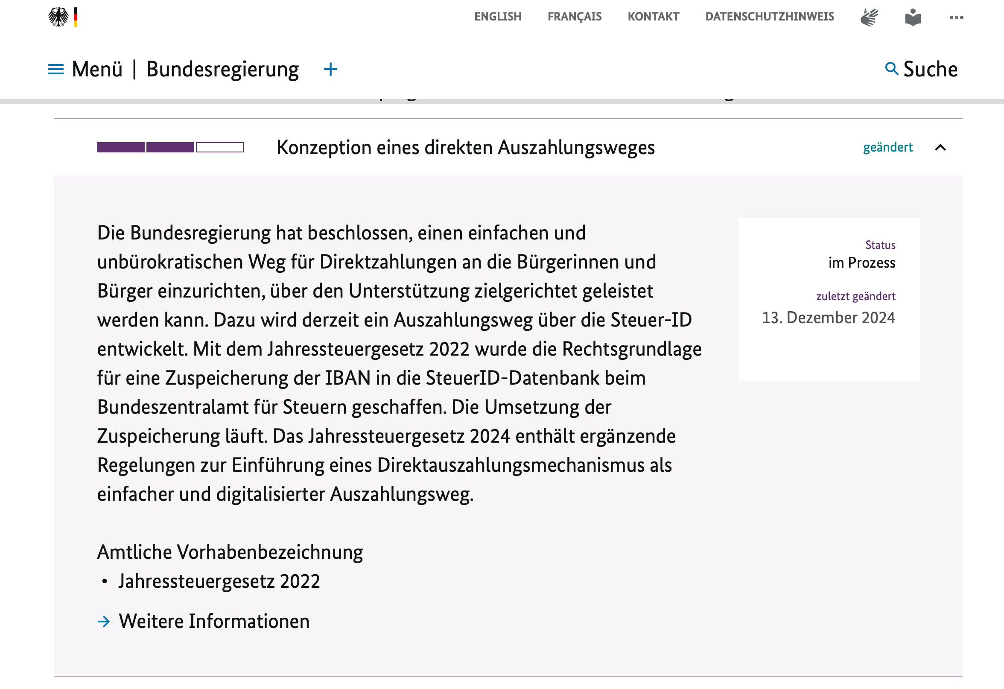The height and width of the screenshot is (689, 1004).
Task: Click the Amtliche Vorhabenbezeichnung label
Action: click(x=230, y=552)
